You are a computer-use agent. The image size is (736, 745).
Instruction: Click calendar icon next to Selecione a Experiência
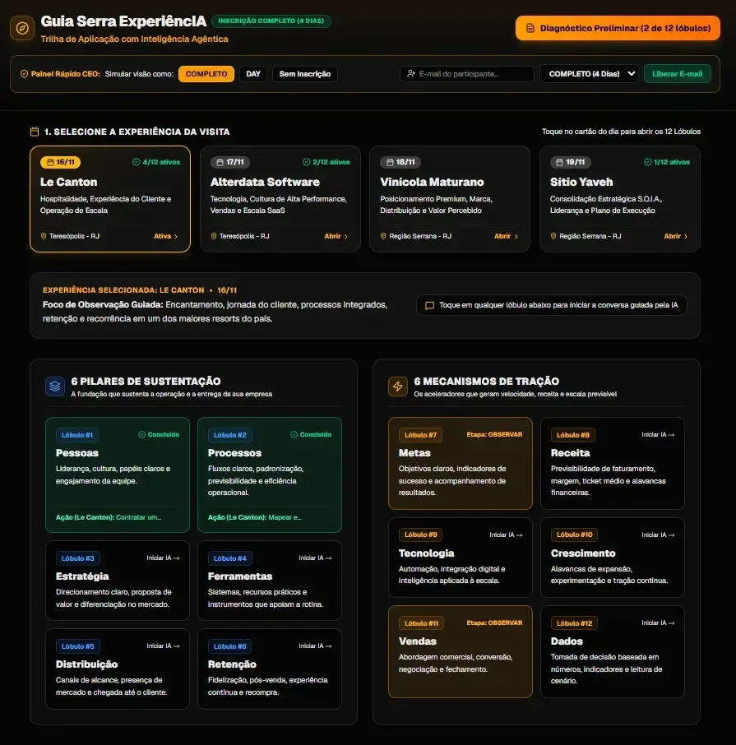point(35,132)
